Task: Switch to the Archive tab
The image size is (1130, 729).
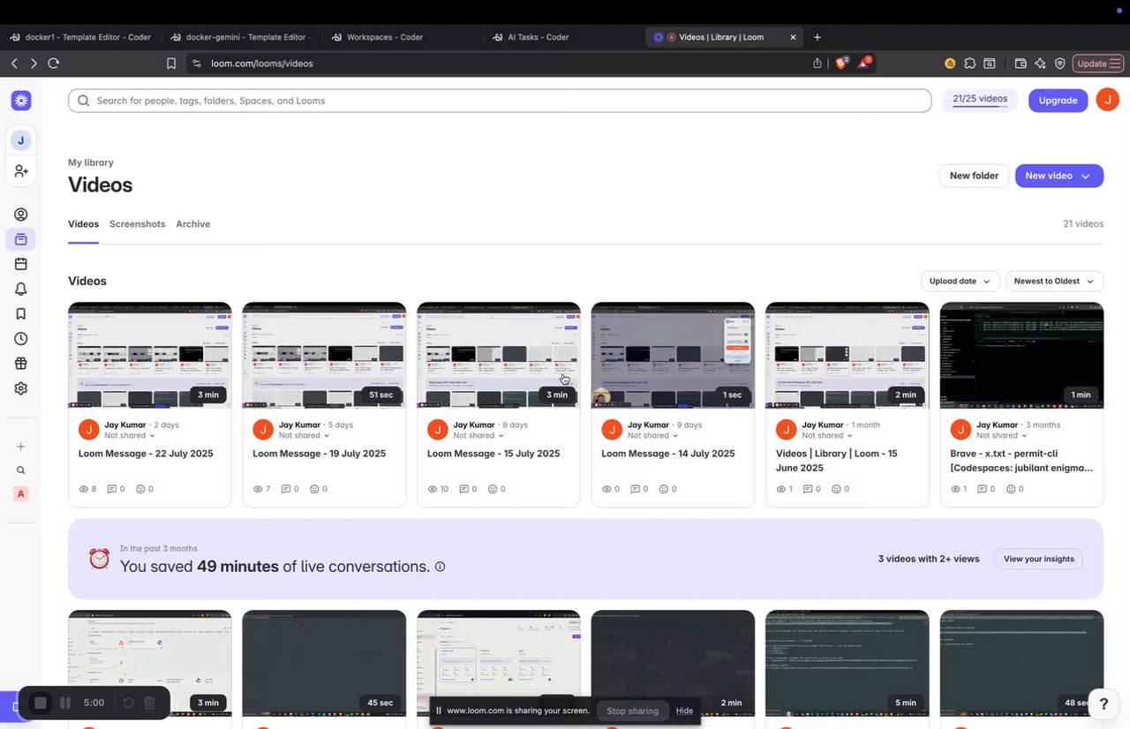Action: (x=192, y=224)
